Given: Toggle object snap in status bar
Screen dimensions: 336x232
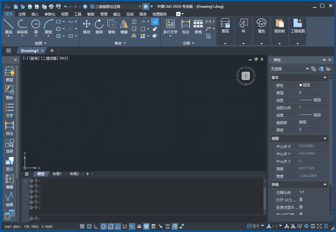Looking at the screenshot, I should coord(111,226).
